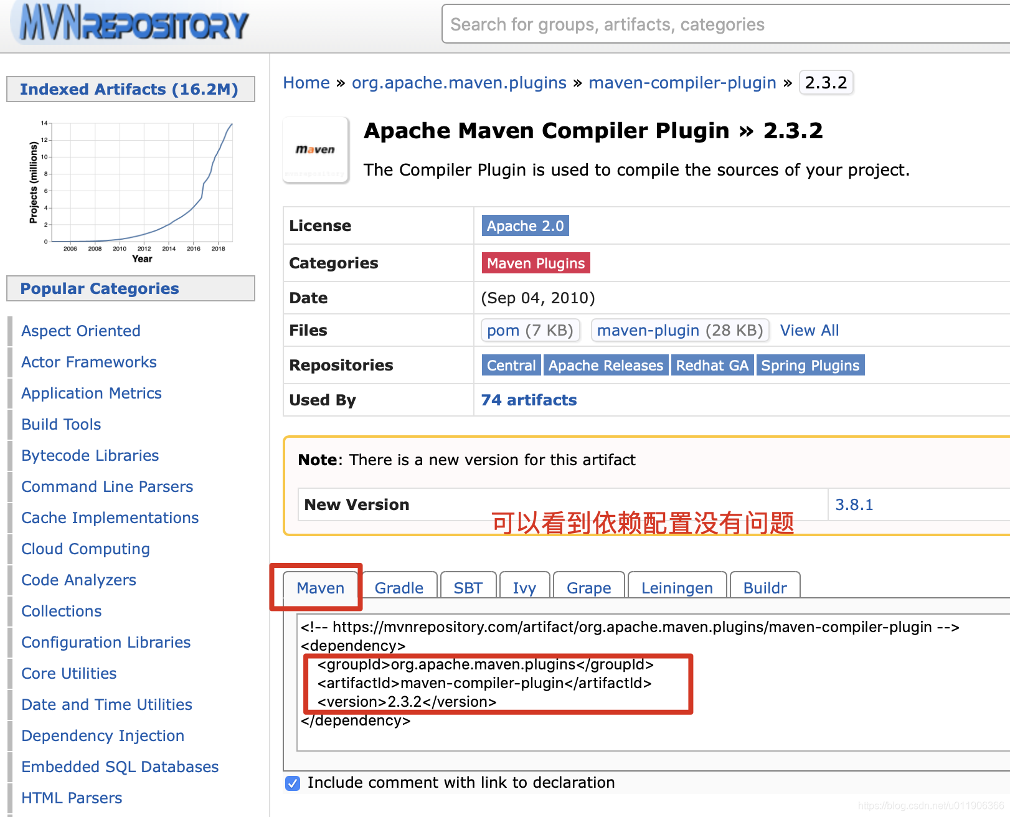1010x817 pixels.
Task: Focus the search field for groups, artifacts, categories
Action: click(x=725, y=24)
